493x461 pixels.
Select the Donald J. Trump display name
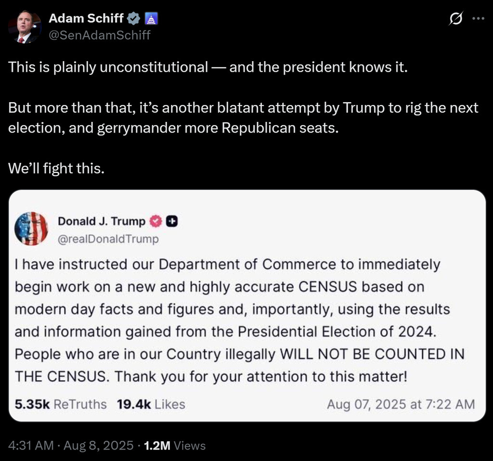[x=102, y=221]
